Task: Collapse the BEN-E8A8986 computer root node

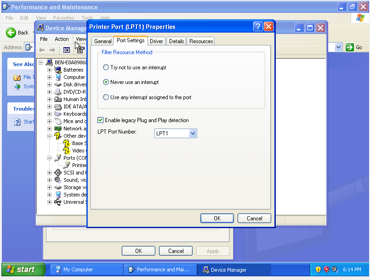Action: coord(40,62)
